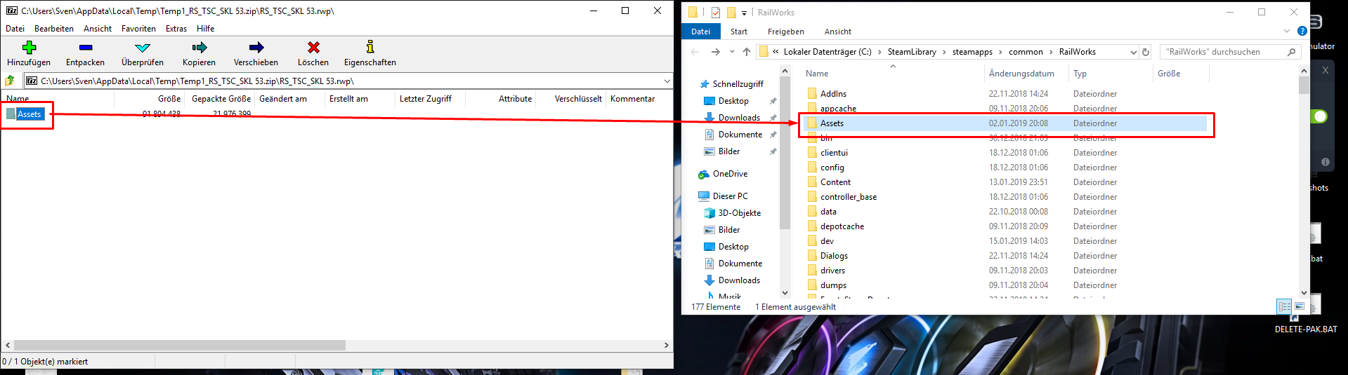Open the Ansicht menu in 7-Zip

pyautogui.click(x=98, y=29)
